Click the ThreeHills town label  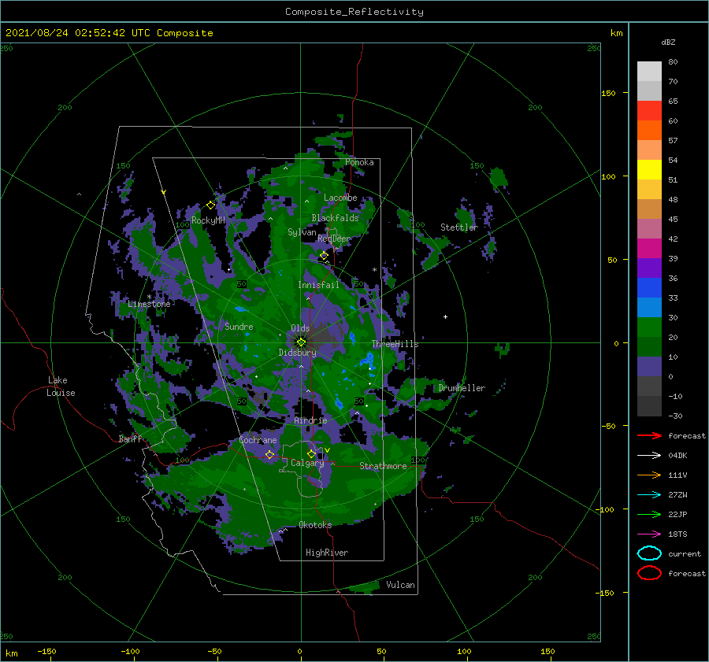pos(395,344)
